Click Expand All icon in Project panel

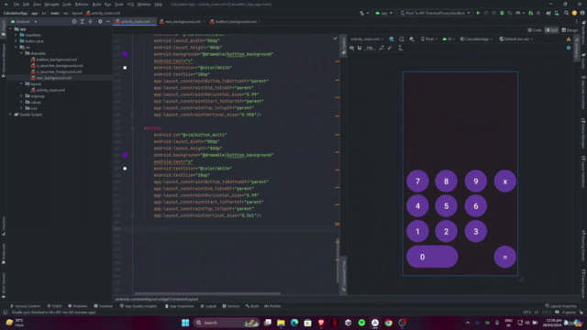pos(83,22)
